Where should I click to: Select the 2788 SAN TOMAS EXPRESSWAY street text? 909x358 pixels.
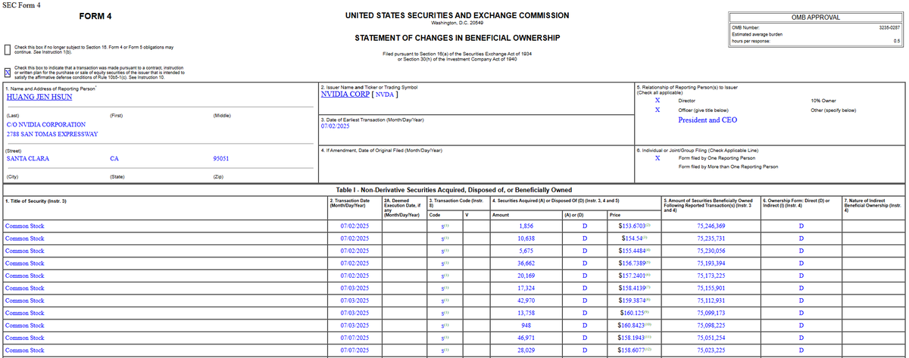point(52,135)
